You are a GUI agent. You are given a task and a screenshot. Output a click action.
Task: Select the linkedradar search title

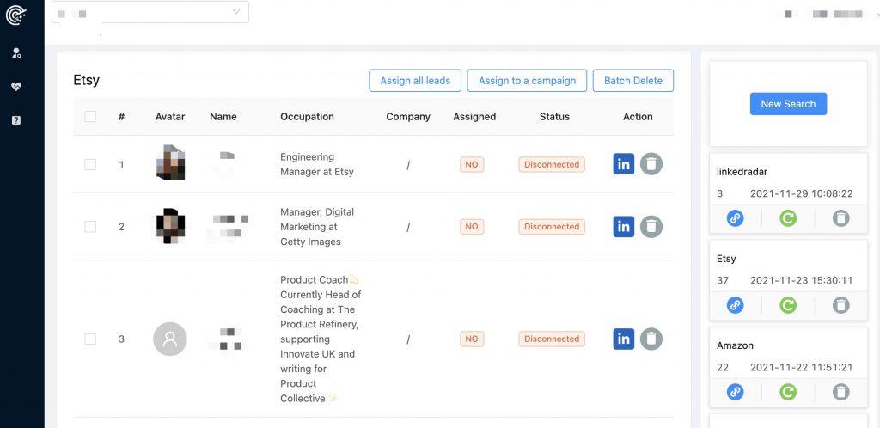click(x=742, y=172)
